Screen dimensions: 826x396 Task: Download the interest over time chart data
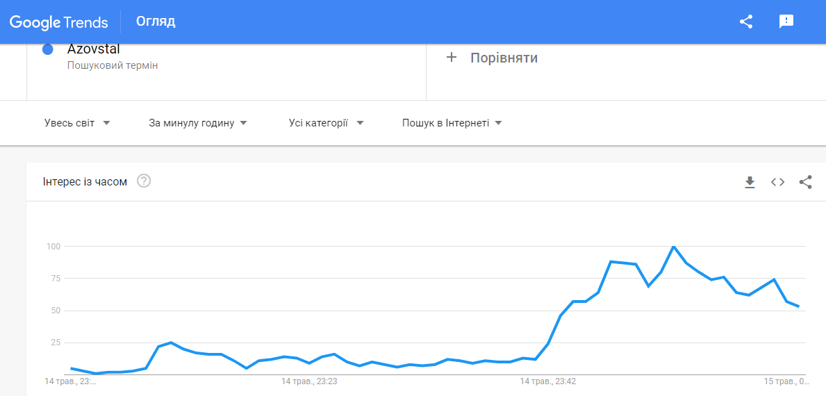coord(750,182)
